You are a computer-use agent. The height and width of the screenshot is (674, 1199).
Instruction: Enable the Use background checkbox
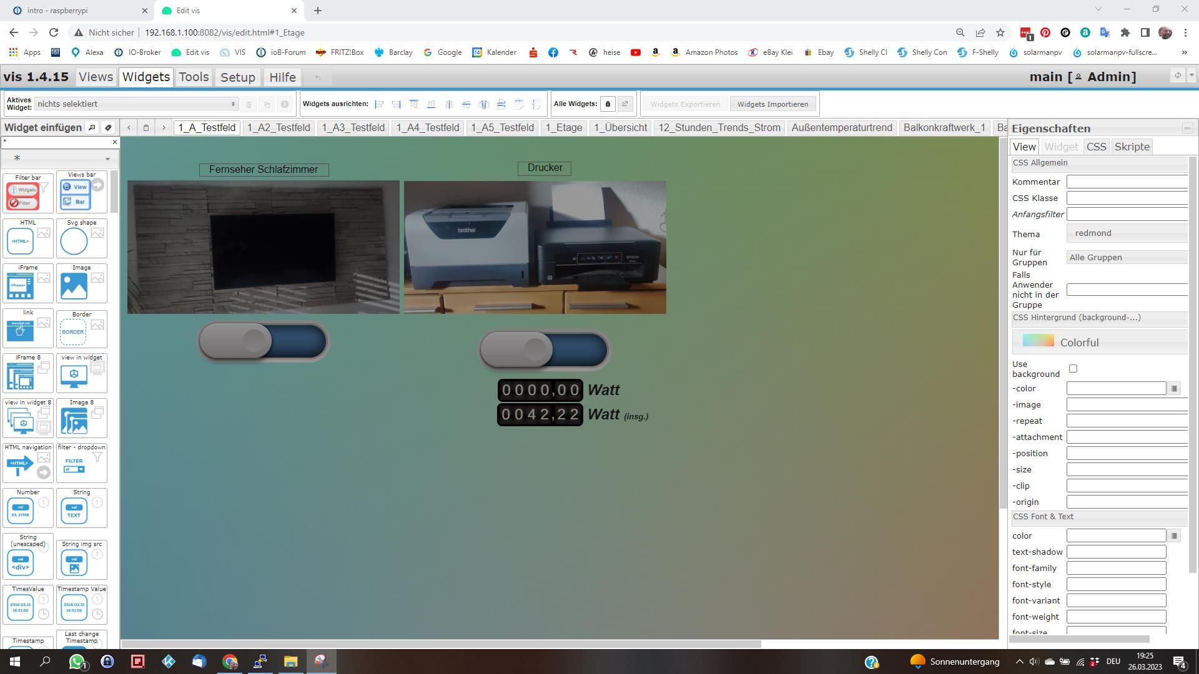click(1073, 369)
